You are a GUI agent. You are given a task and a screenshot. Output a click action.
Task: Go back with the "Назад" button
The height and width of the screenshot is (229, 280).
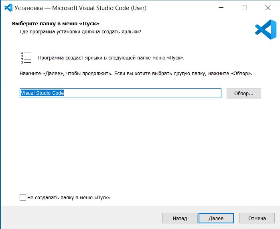[180, 218]
